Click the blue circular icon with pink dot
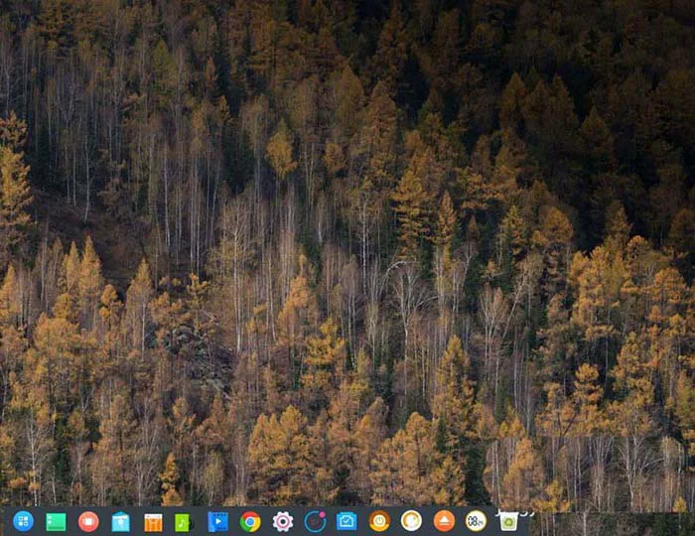 point(315,521)
